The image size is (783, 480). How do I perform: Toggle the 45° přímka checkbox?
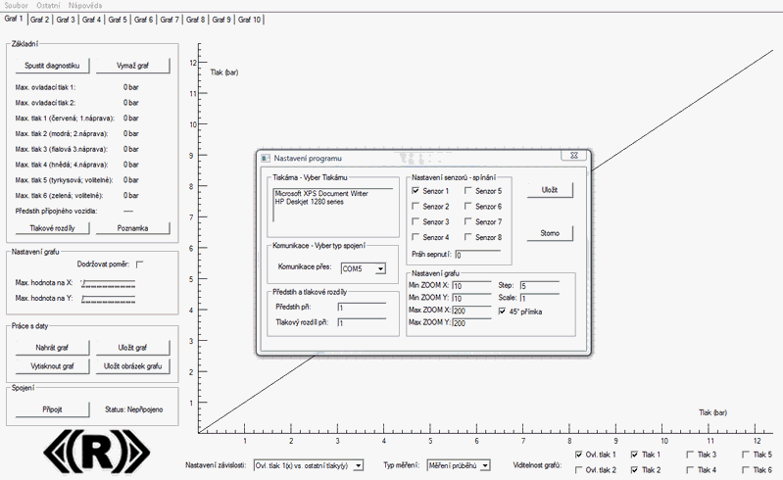pyautogui.click(x=502, y=312)
